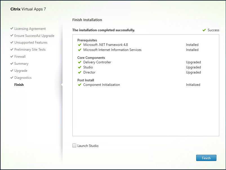
Task: Select the Upgrade wizard step
Action: click(21, 71)
